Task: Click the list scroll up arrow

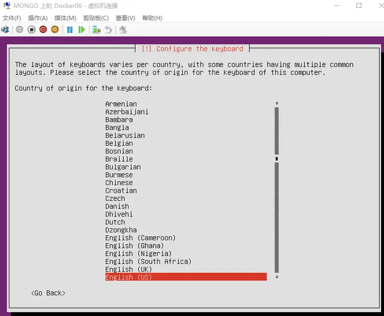Action: tap(277, 103)
